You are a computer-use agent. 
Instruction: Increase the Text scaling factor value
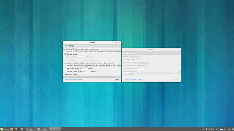click(143, 68)
